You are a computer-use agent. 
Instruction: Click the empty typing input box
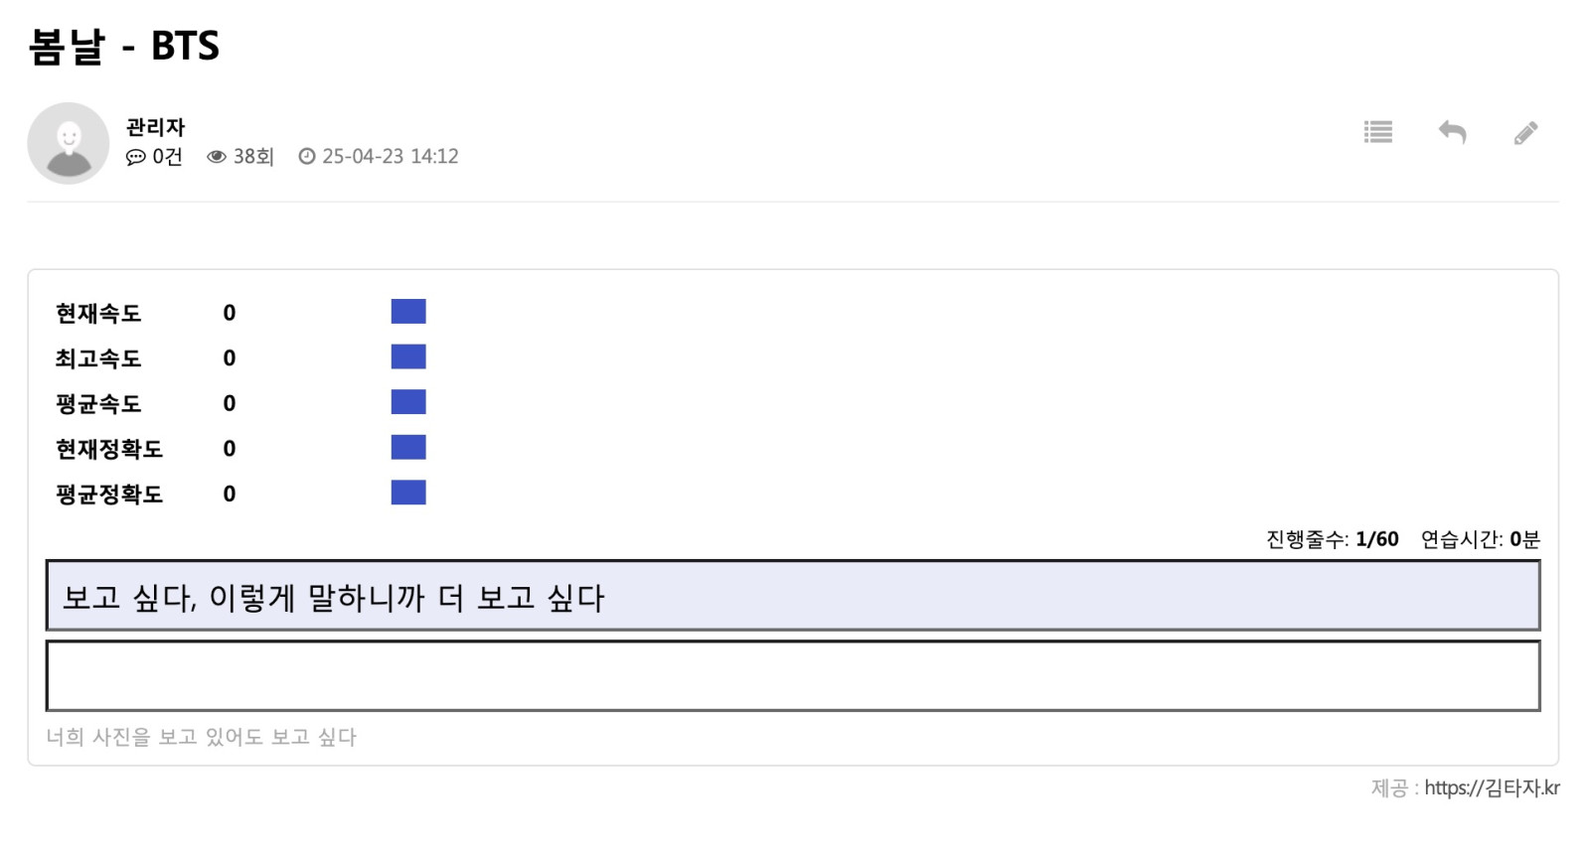[792, 675]
